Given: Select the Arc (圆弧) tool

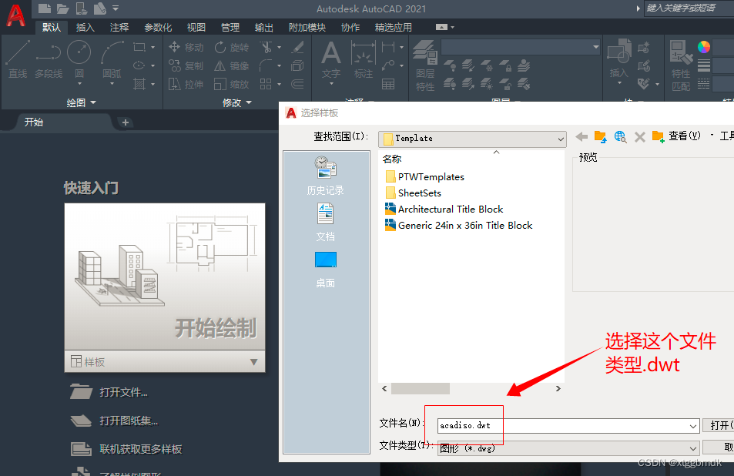Looking at the screenshot, I should [x=112, y=59].
